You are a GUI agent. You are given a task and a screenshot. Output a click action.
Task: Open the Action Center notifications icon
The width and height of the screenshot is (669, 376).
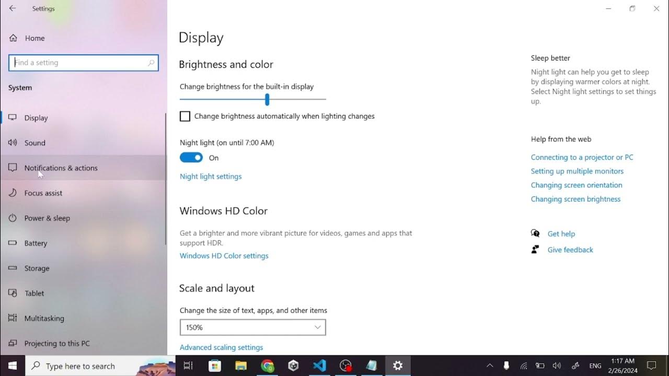pyautogui.click(x=652, y=366)
